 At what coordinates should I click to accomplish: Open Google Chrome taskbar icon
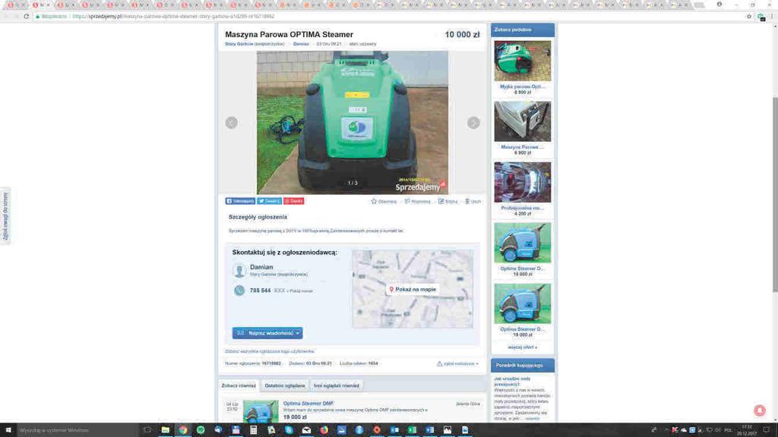point(183,430)
